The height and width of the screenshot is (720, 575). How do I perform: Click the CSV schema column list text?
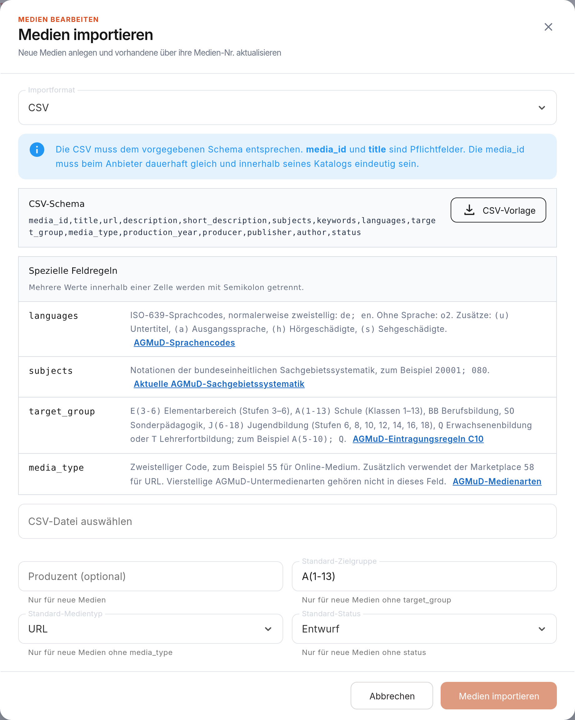click(232, 227)
